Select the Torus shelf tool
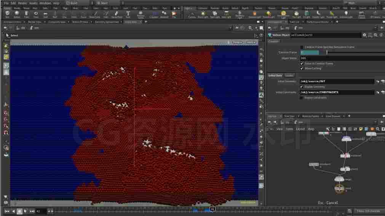Image resolution: width=385 pixels, height=216 pixels. (36, 14)
